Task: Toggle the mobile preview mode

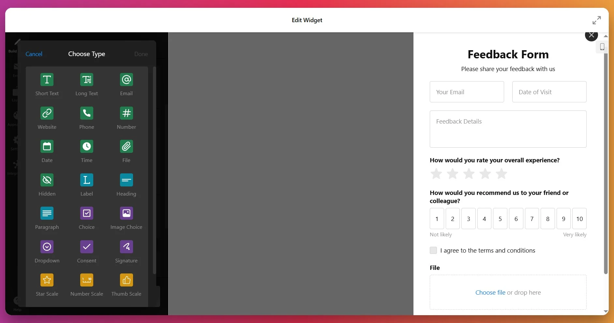Action: pyautogui.click(x=602, y=47)
